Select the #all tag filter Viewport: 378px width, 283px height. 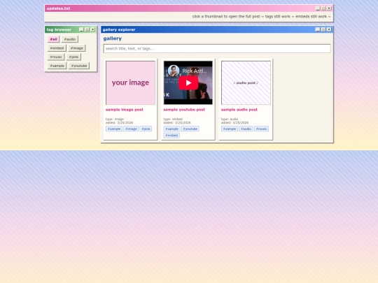click(53, 39)
